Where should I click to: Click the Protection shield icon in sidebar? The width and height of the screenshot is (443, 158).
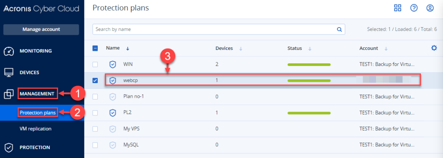[9, 147]
